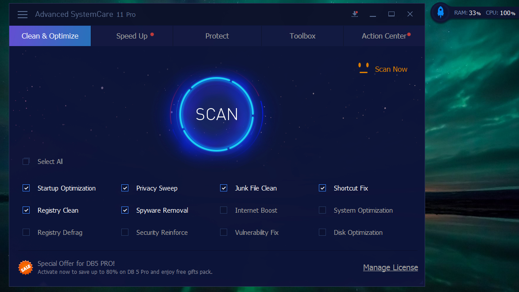The width and height of the screenshot is (519, 292).
Task: Go to the Toolbox tab
Action: [x=302, y=36]
